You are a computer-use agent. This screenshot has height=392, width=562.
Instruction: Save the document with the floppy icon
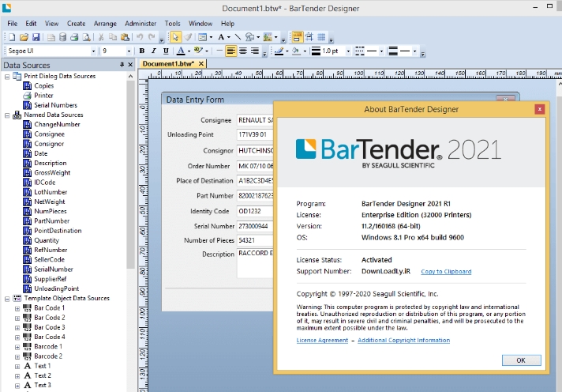36,37
